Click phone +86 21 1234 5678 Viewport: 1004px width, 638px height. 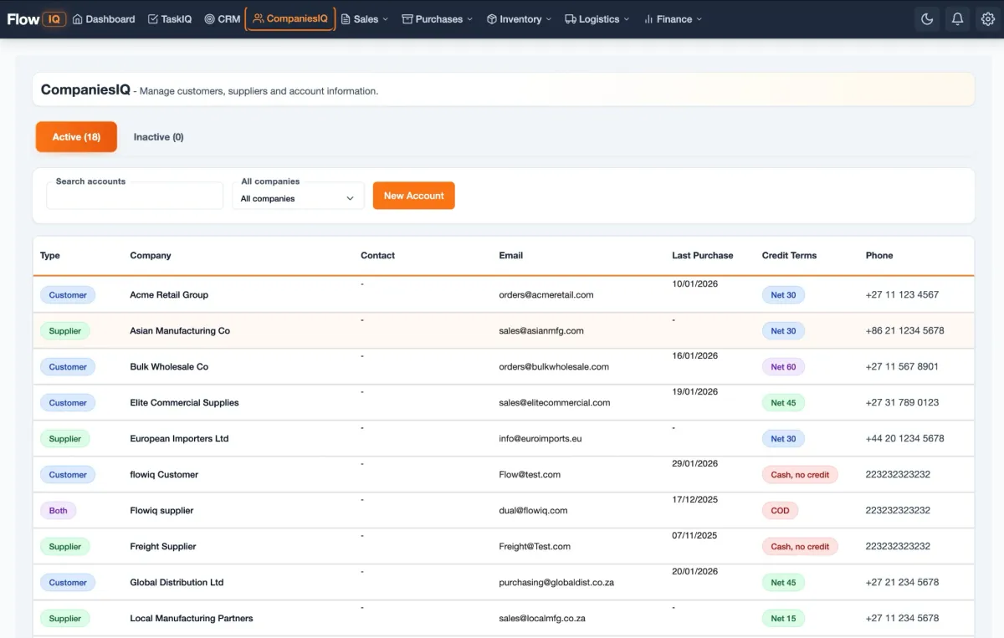pos(904,331)
